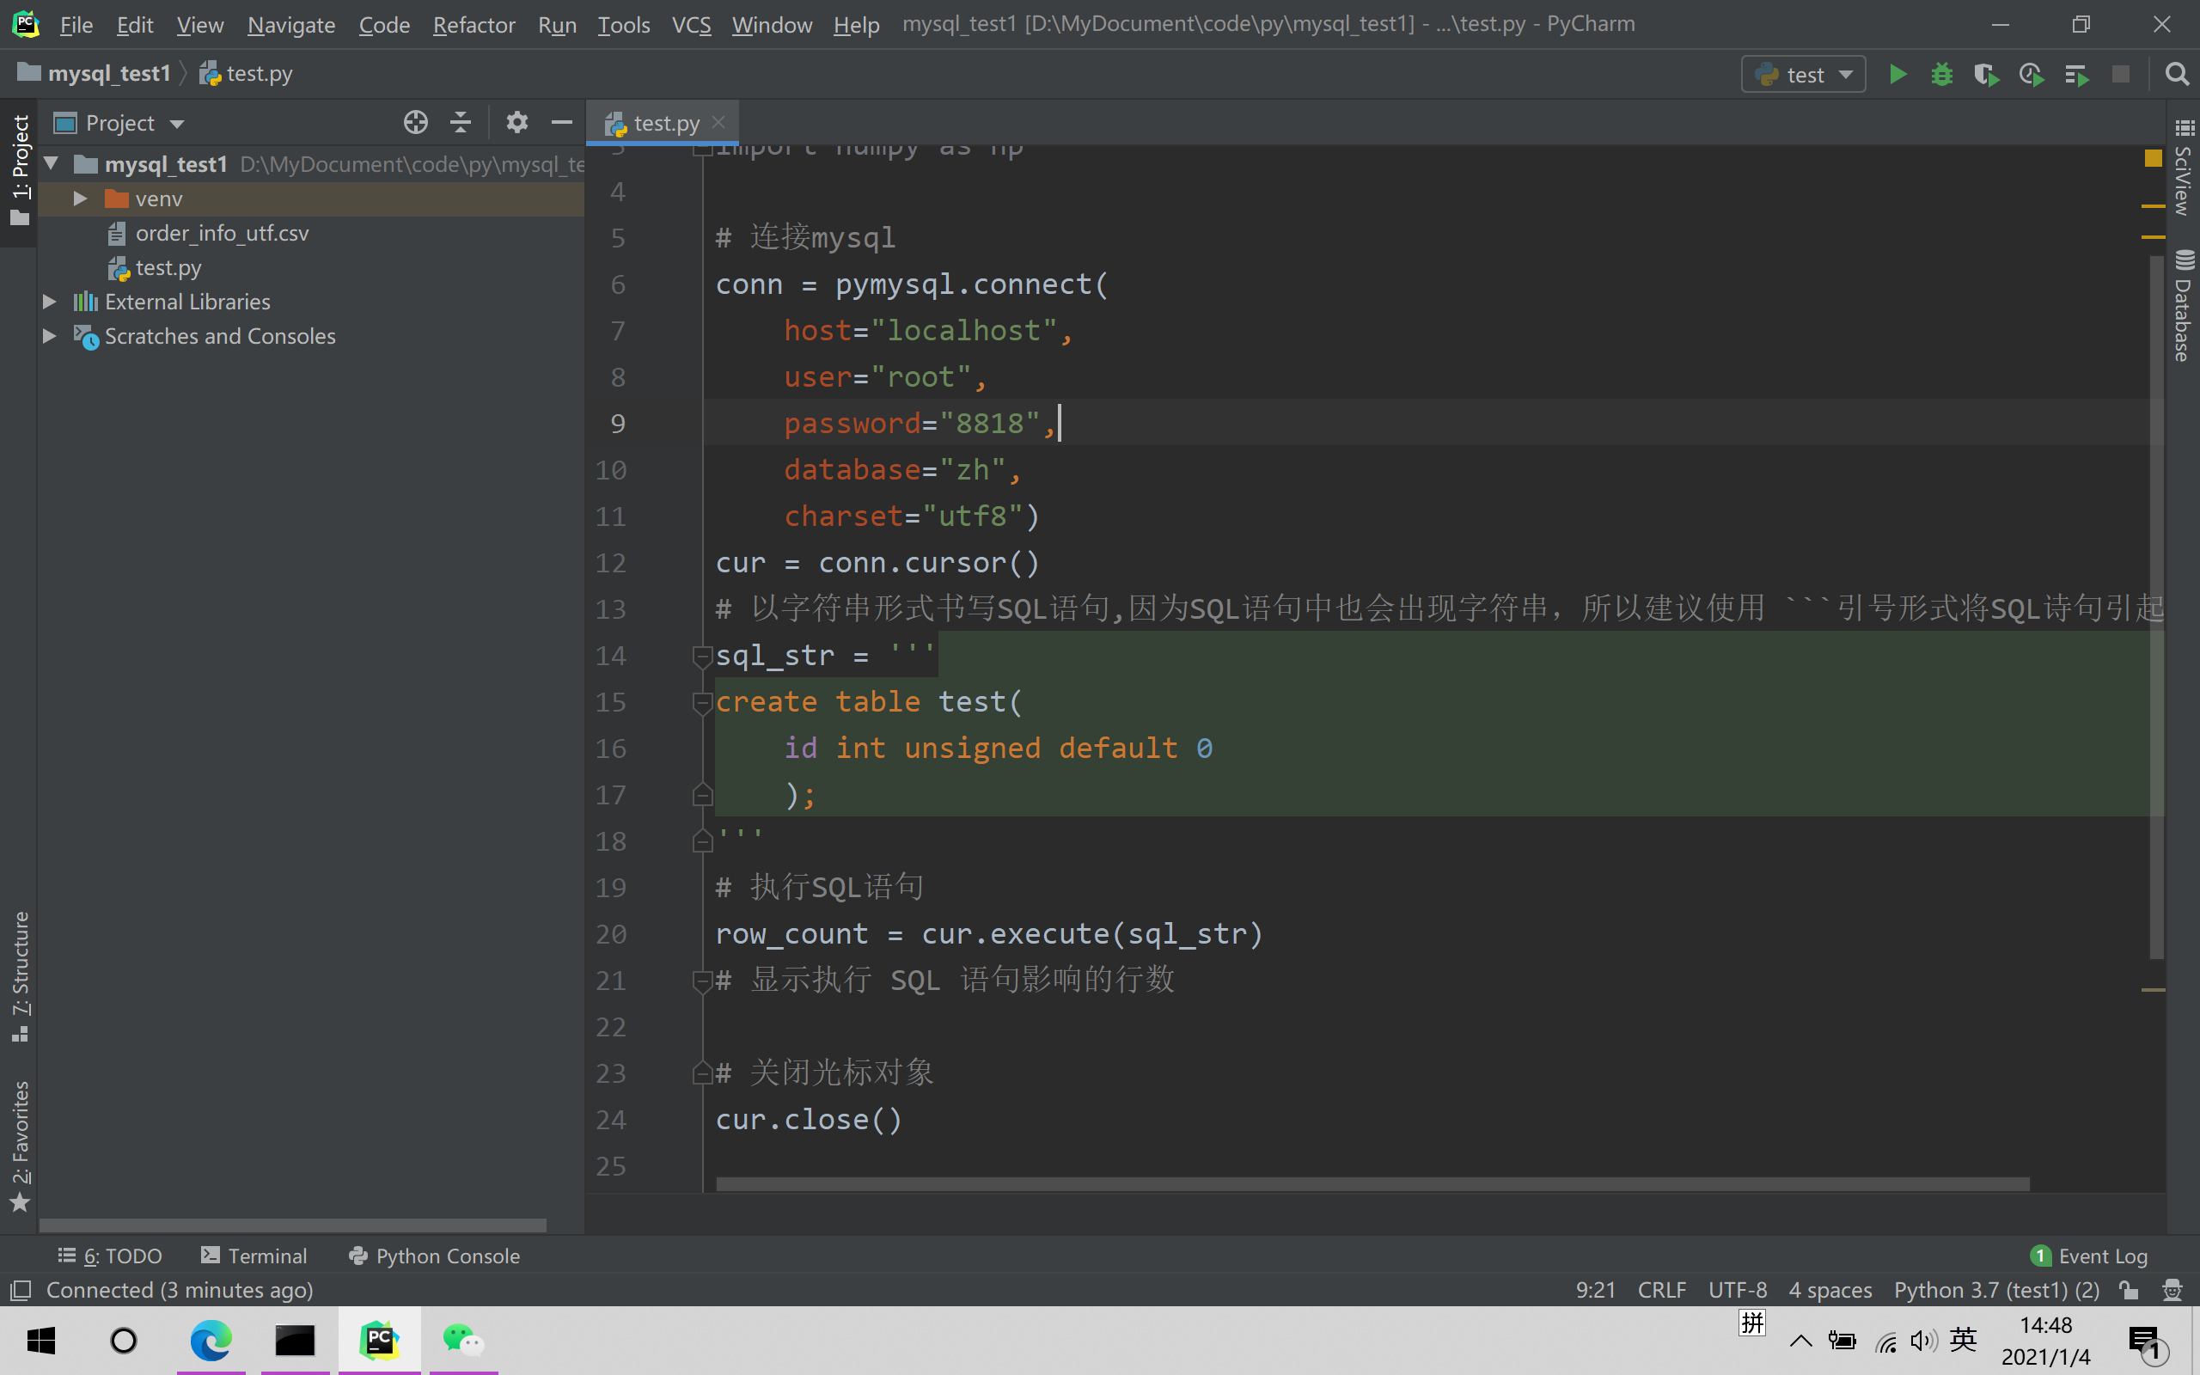Select order_info_utf.csv in project tree
This screenshot has width=2200, height=1375.
coord(222,233)
